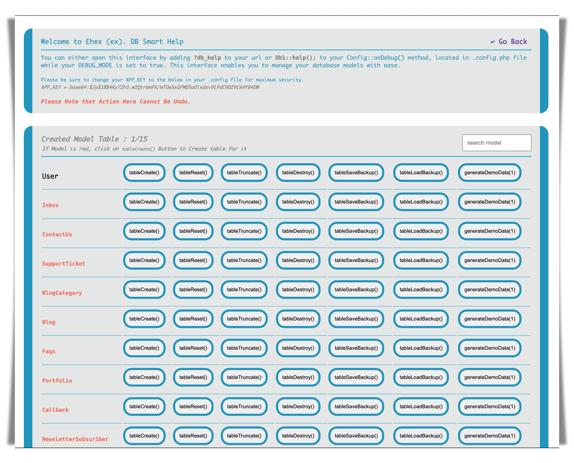Click generateDemoData(1) for Faqs
Viewport: 574px width, 463px height.
click(490, 348)
